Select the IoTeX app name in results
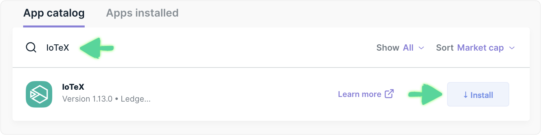 pos(73,87)
